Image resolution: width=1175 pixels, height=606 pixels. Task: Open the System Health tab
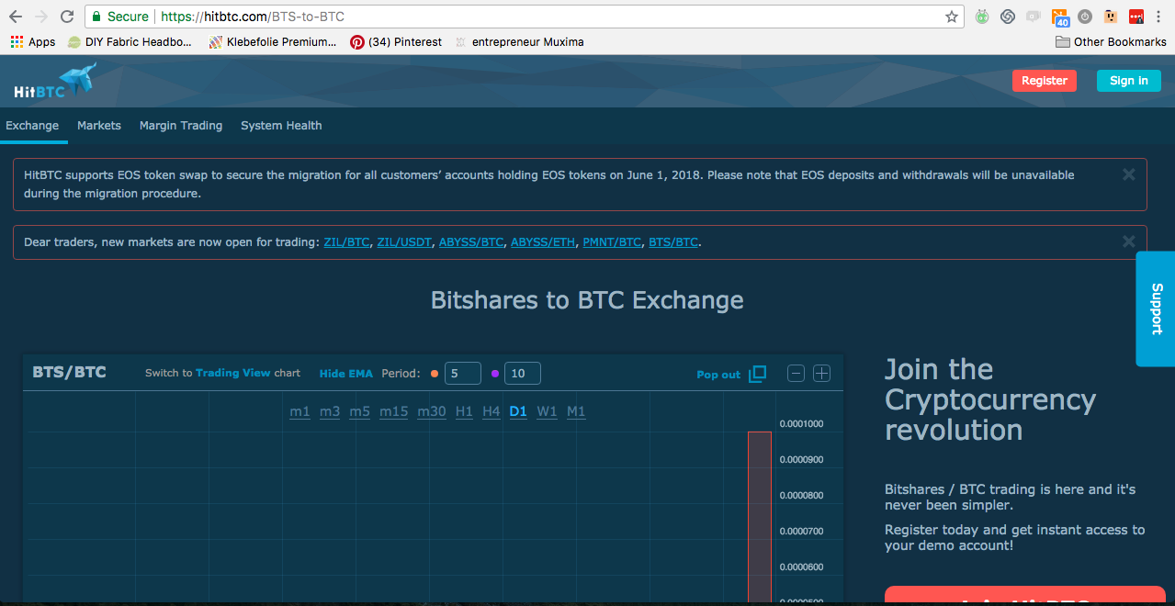point(281,126)
